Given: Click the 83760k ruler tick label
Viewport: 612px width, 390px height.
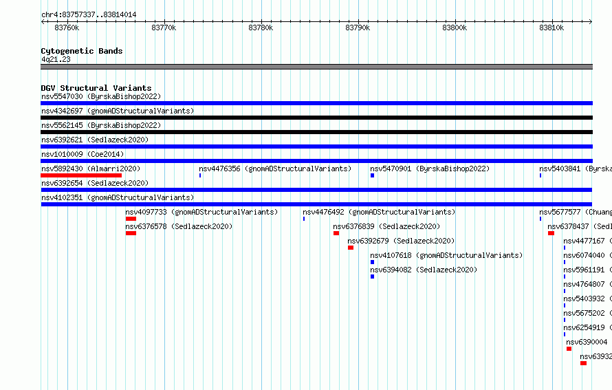Looking at the screenshot, I should coord(67,28).
